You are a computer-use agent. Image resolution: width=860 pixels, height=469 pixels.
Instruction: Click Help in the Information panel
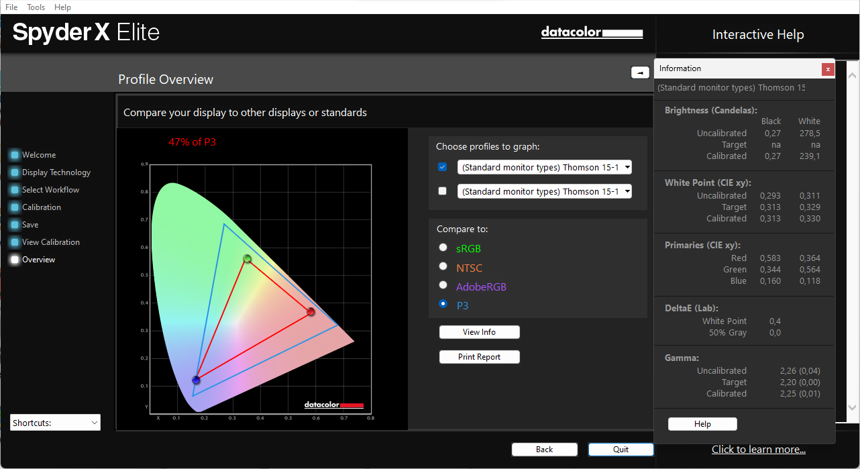pos(702,424)
